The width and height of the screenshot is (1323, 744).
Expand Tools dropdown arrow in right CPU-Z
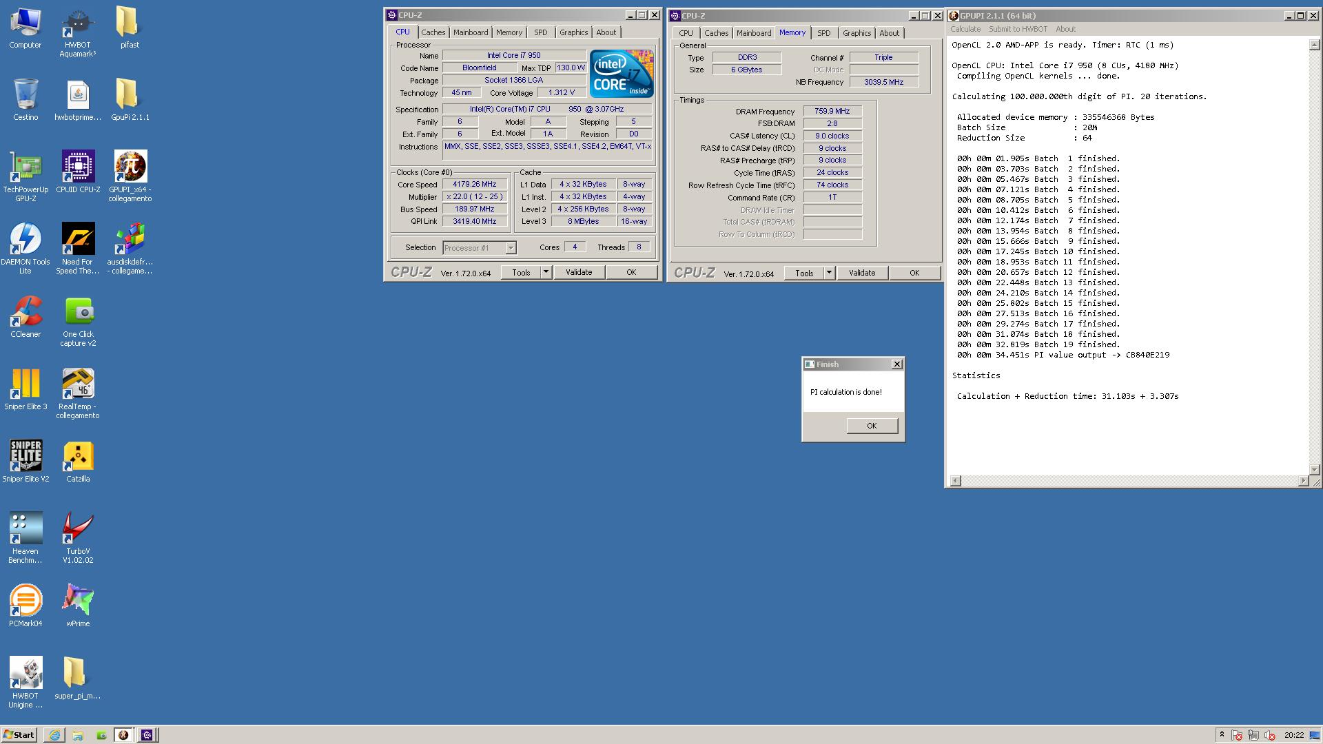pos(829,273)
